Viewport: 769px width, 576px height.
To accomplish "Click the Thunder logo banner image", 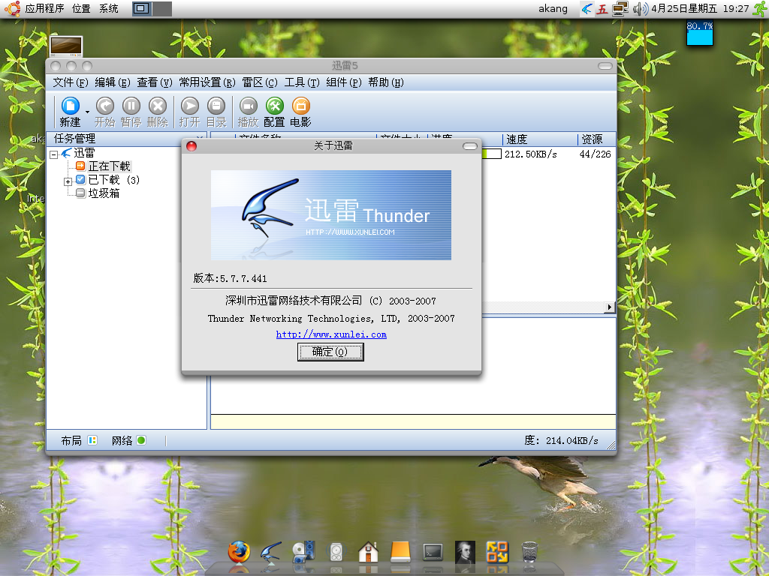I will (331, 215).
